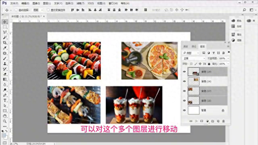Enable the 自动选择 checkbox

pos(16,10)
